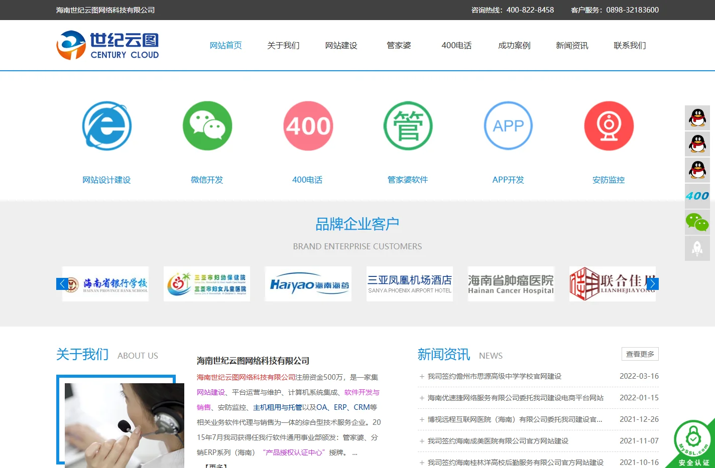Open 新闻资讯 menu item
The width and height of the screenshot is (715, 468).
(x=572, y=46)
